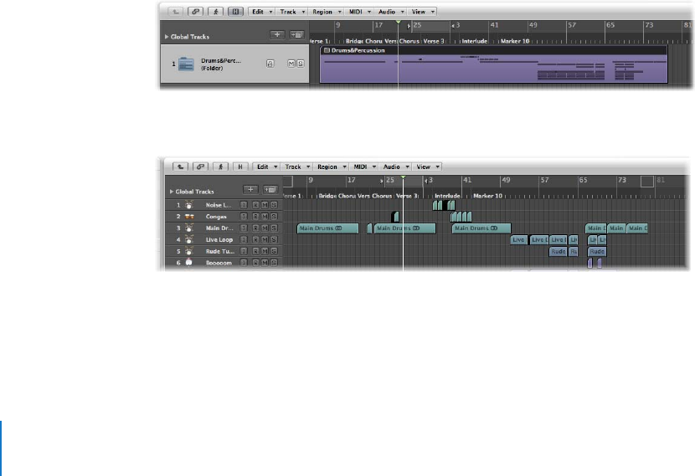695x476 pixels.
Task: Open the MIDI menu in upper window
Action: pos(359,12)
